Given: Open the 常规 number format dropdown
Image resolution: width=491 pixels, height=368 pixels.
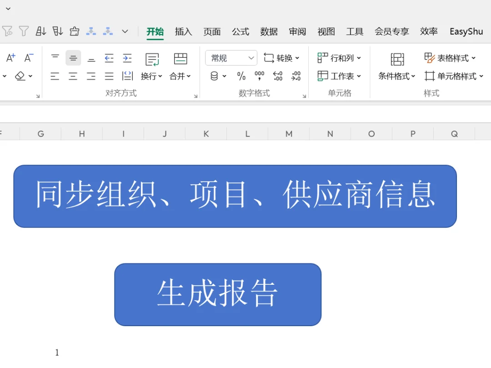Looking at the screenshot, I should pyautogui.click(x=231, y=58).
